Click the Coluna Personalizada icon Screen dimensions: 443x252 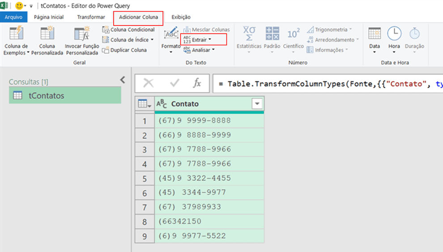[x=47, y=34]
